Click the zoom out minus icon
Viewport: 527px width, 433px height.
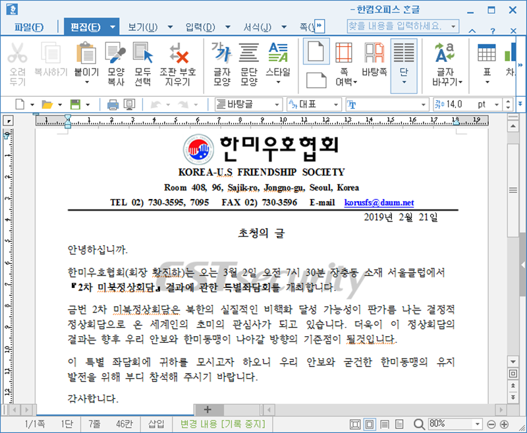tap(491, 424)
